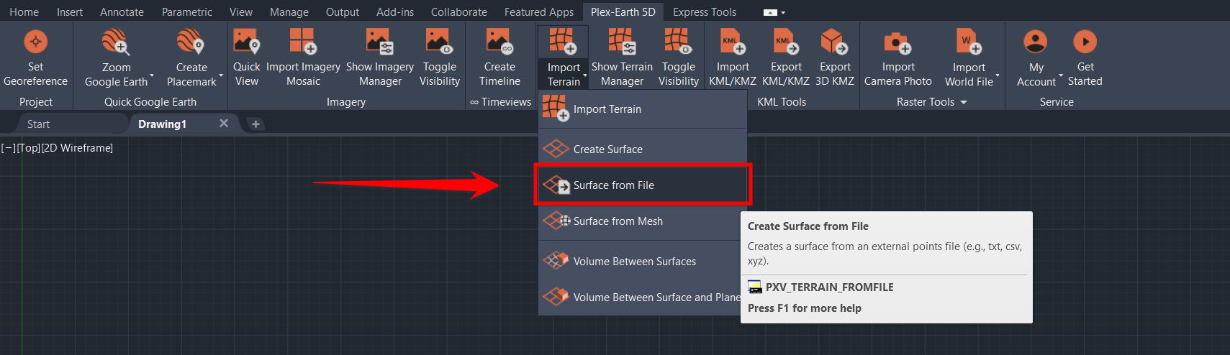This screenshot has width=1230, height=355.
Task: Click the 'Create Surface from File' tooltip title
Action: (x=808, y=226)
